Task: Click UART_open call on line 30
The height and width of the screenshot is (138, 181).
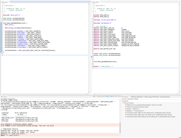Action: pyautogui.click(x=22, y=50)
